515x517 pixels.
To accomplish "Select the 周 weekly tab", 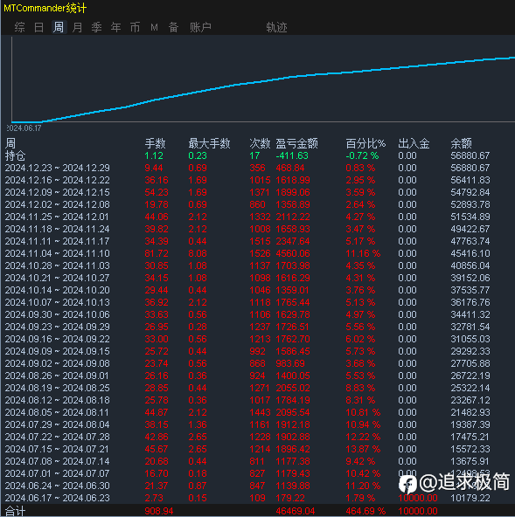I will [59, 27].
